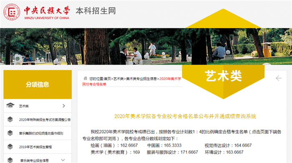The width and height of the screenshot is (292, 163).
Task: Click the home icon in the breadcrumb
Action: point(85,78)
